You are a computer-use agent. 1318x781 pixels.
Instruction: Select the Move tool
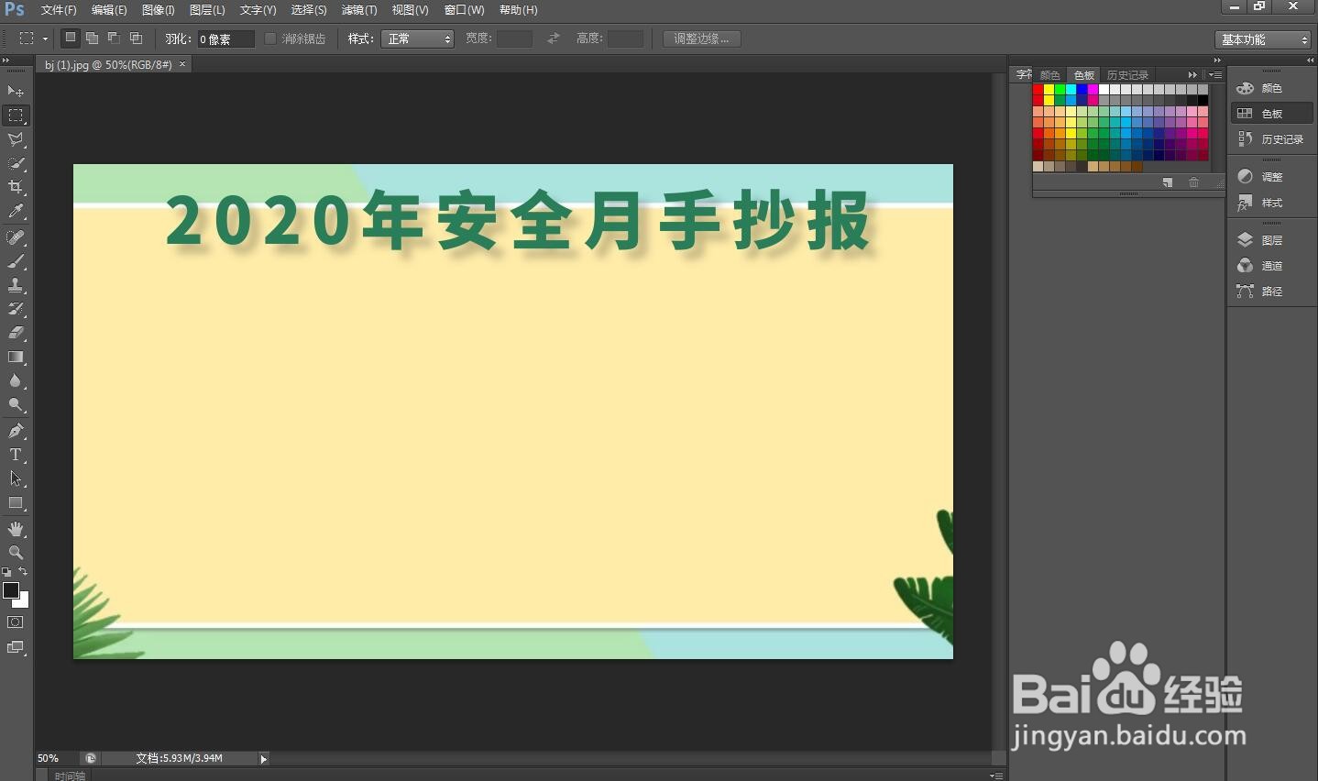point(15,91)
